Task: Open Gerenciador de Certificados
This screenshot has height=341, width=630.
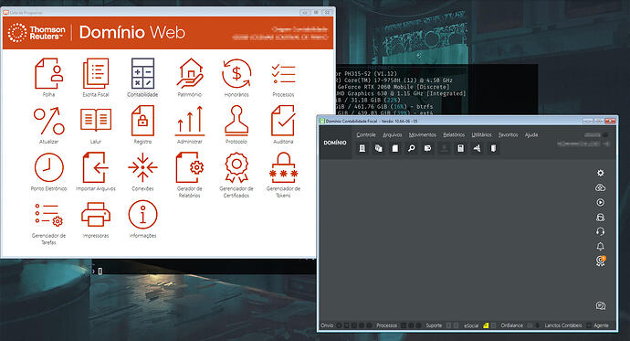Action: coord(236,167)
